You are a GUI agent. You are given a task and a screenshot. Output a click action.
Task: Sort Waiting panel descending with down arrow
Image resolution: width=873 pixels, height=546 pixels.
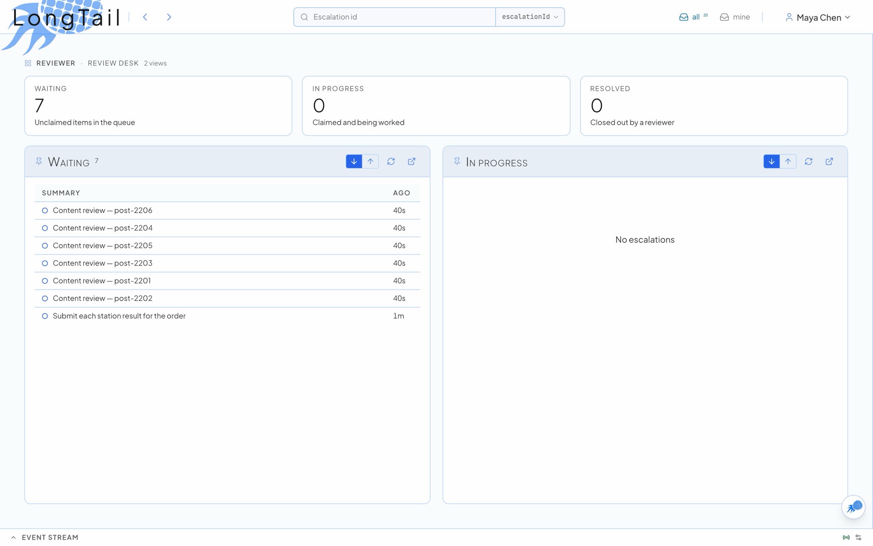click(354, 162)
